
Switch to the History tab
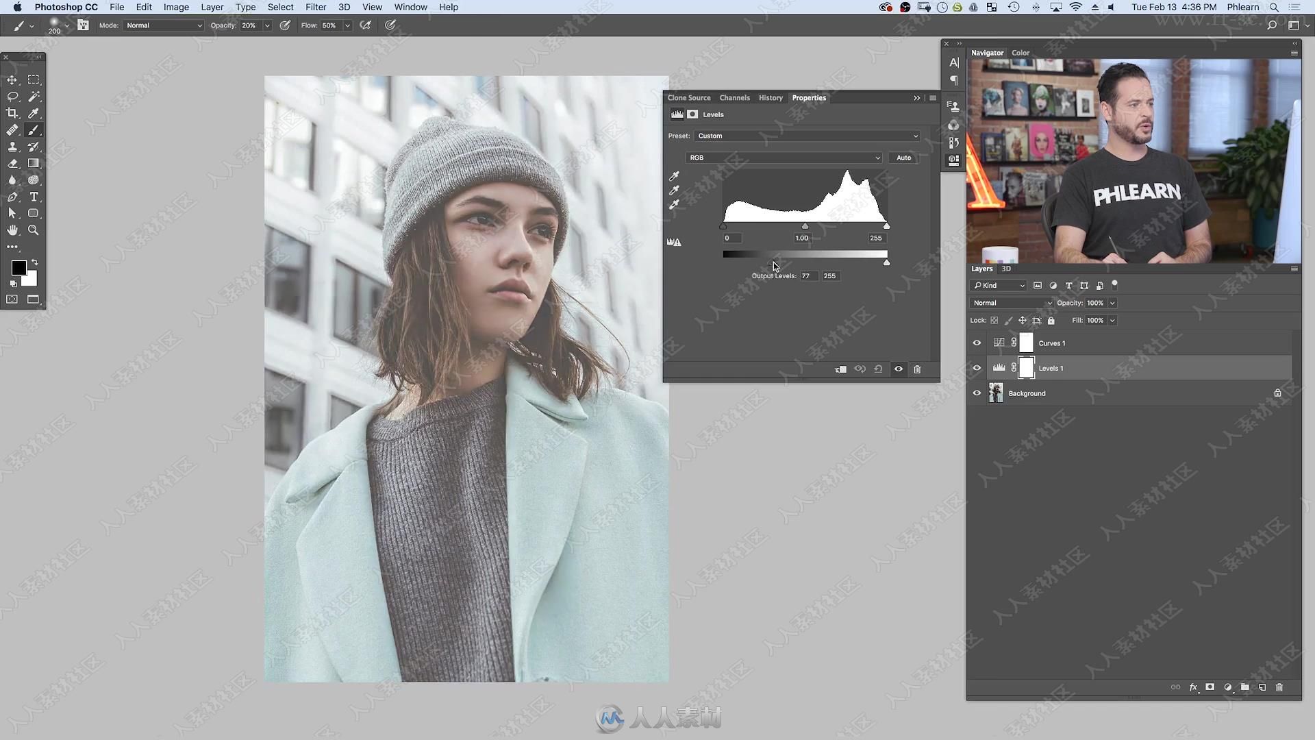[770, 97]
